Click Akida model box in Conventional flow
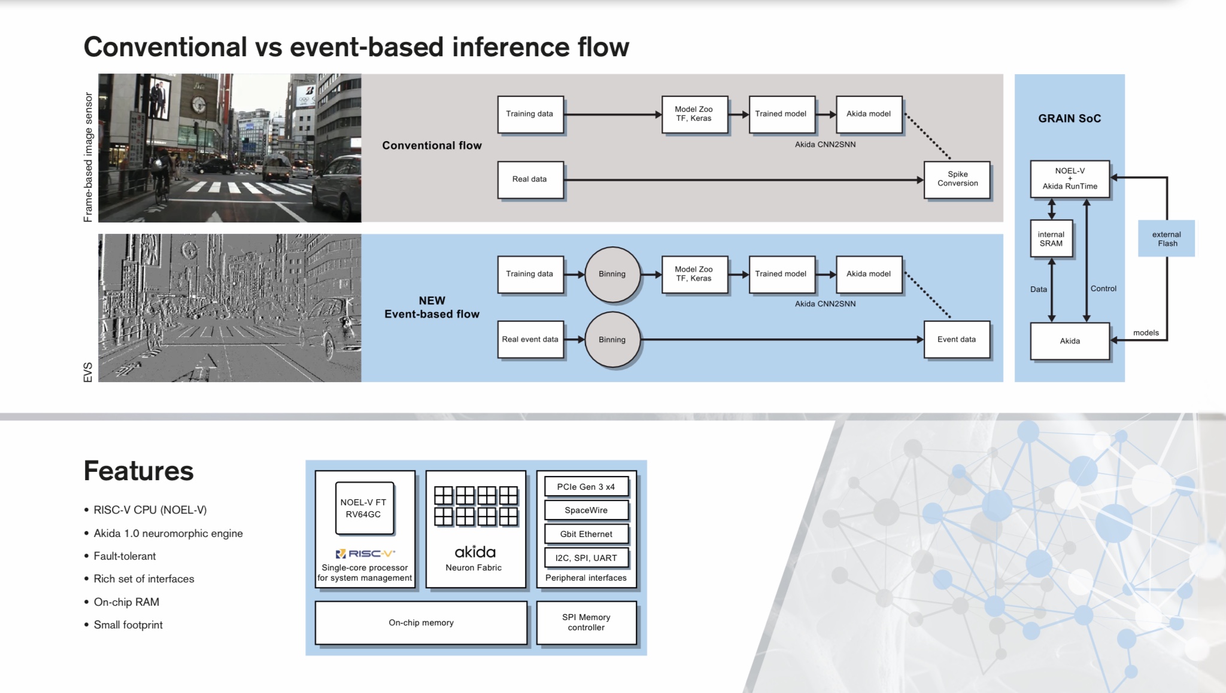This screenshot has height=693, width=1226. coord(869,114)
